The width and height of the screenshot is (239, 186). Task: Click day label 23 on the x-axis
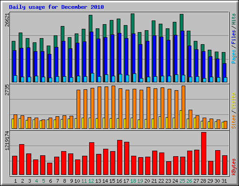coord(168,181)
